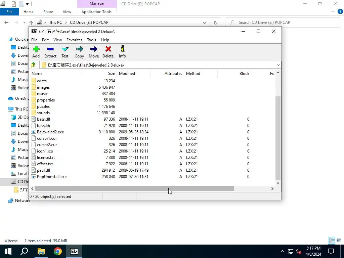Switch Explorer to large icons view

[339, 241]
